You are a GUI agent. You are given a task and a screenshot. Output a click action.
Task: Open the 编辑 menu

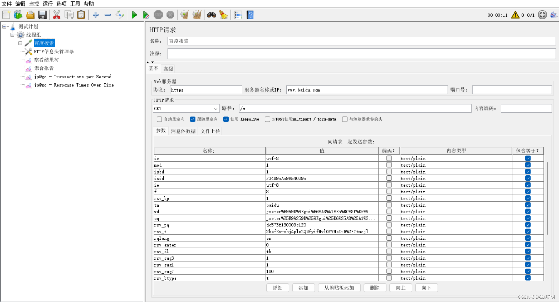20,4
